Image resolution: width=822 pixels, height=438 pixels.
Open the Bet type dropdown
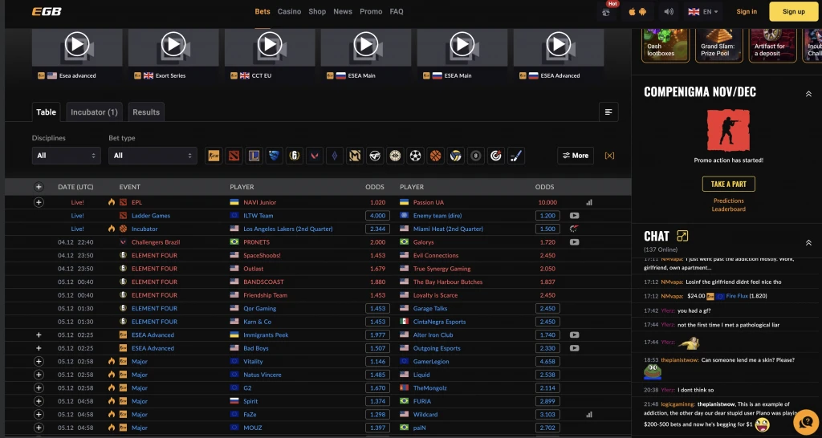coord(153,156)
